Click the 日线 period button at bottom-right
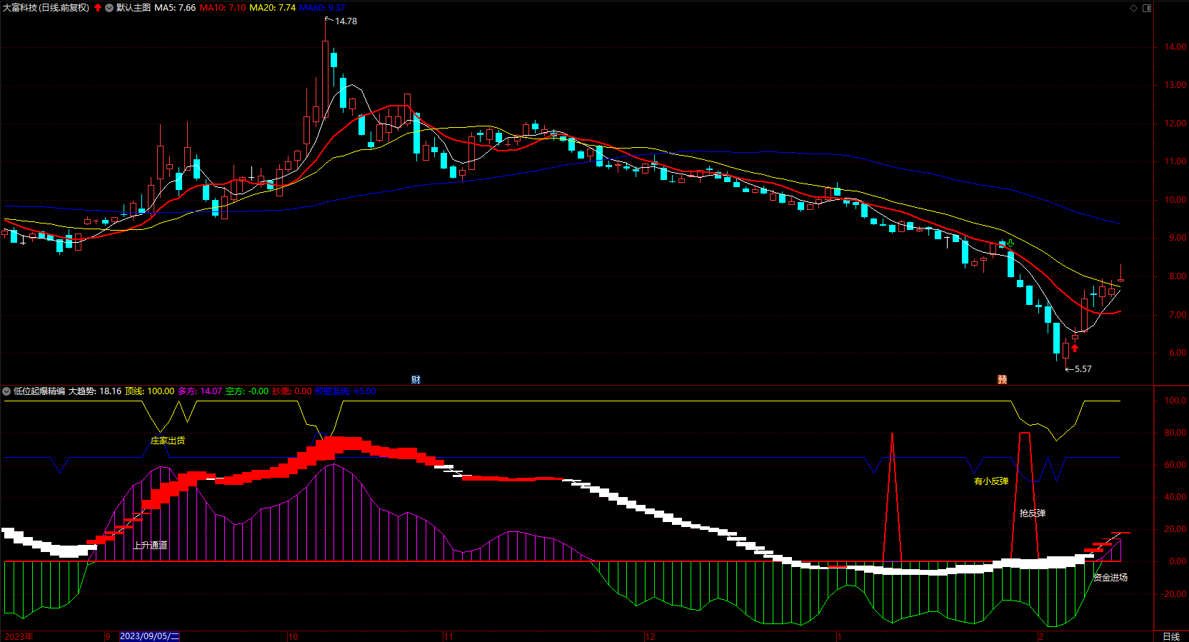Screen dimensions: 1189x642 pos(1171,636)
